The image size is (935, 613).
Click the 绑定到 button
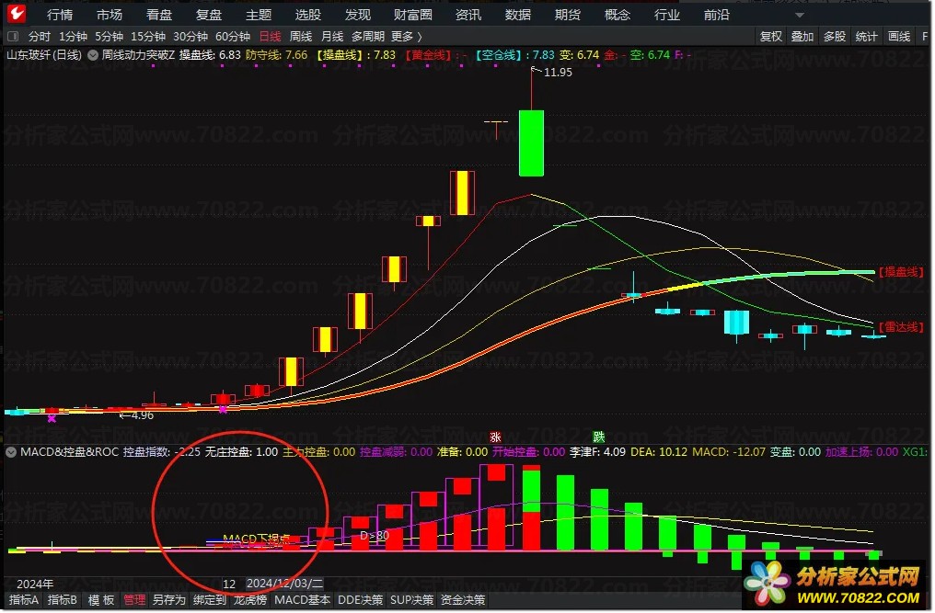[x=209, y=600]
